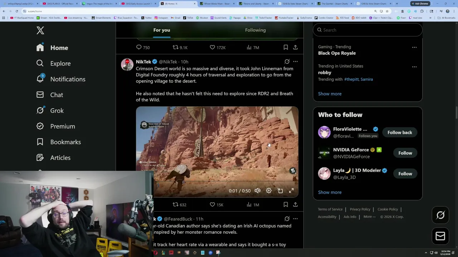Reply to the post with 750 replies
The image size is (458, 257).
click(x=143, y=47)
